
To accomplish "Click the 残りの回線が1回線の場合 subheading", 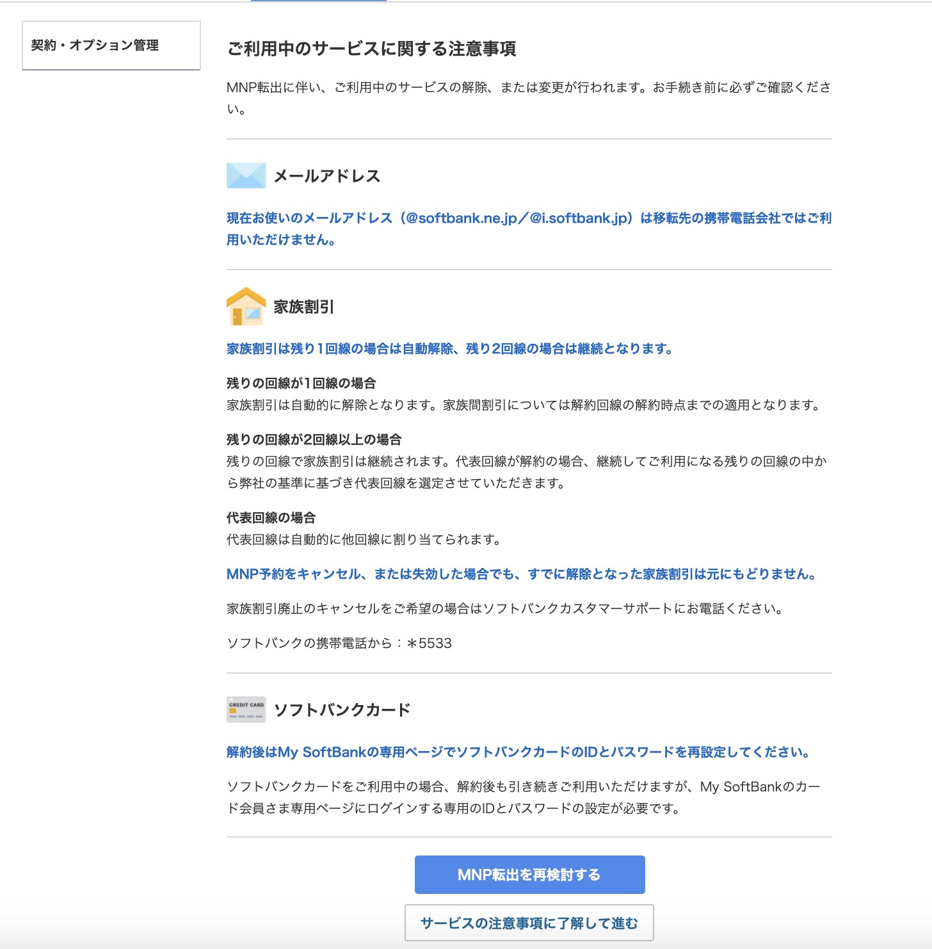I will point(301,384).
